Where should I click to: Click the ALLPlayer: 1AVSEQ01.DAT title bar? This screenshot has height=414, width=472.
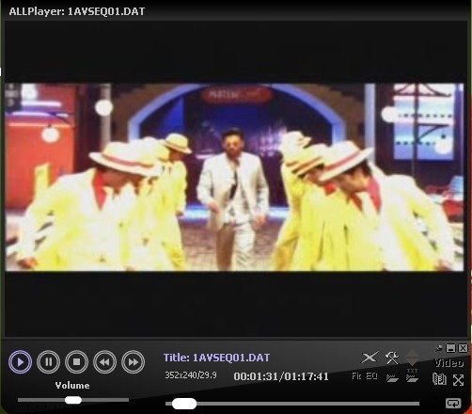coord(235,11)
